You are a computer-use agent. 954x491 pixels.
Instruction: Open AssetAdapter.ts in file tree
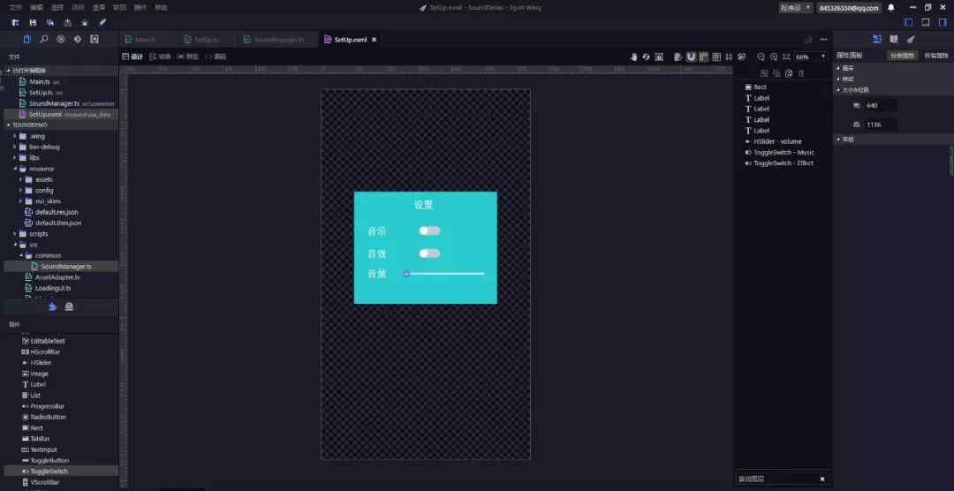coord(57,276)
